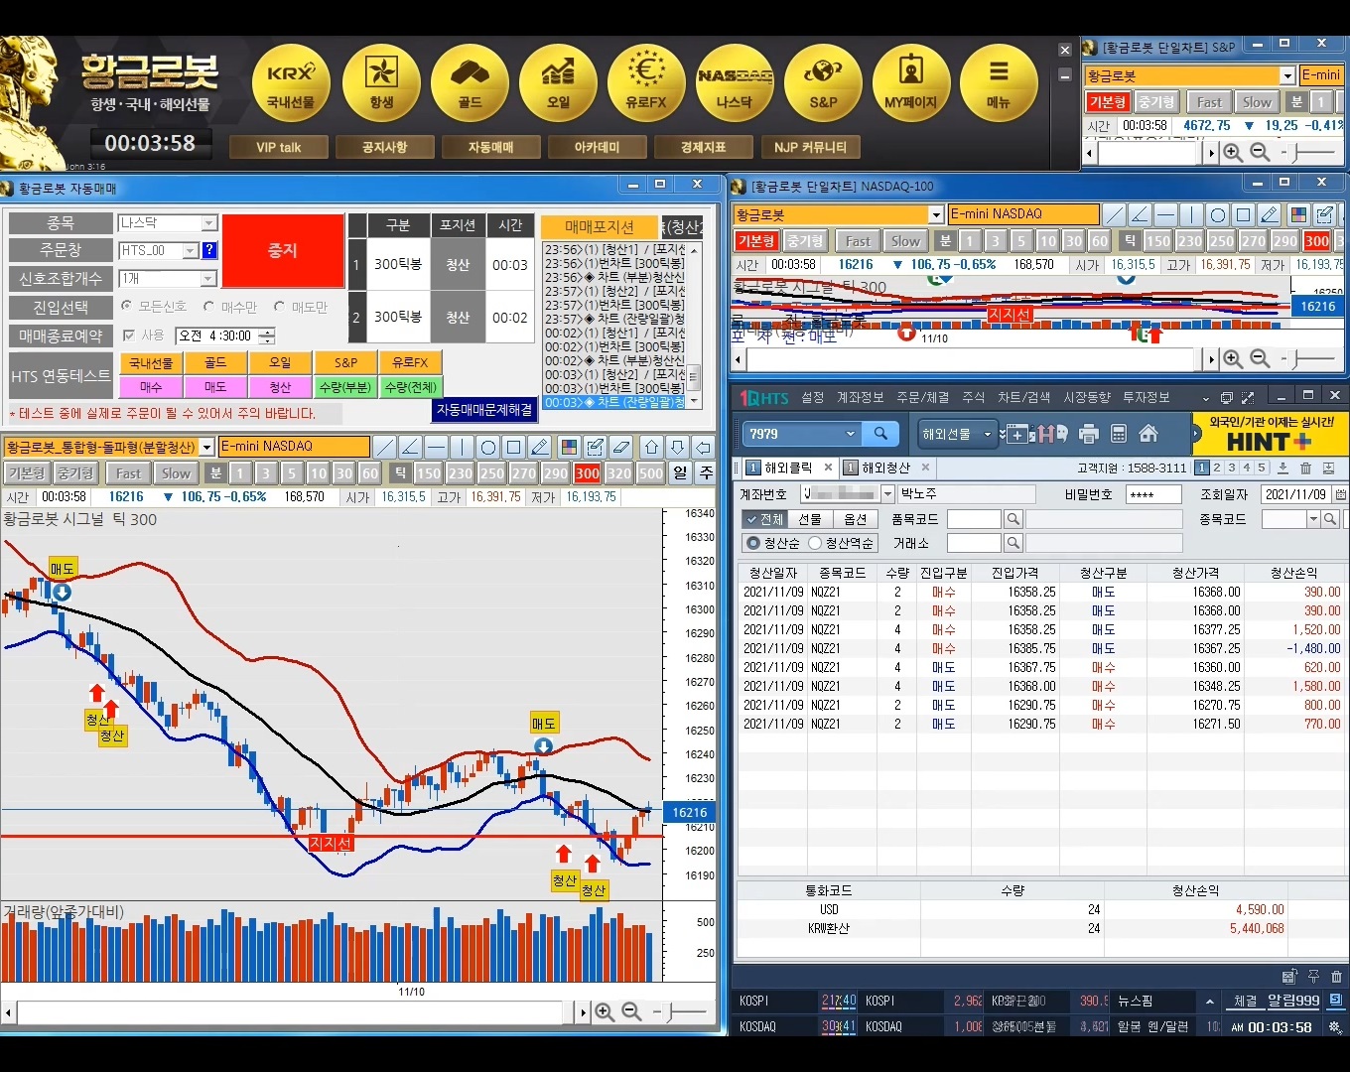Image resolution: width=1350 pixels, height=1072 pixels.
Task: Expand the 종목 나스닥 dropdown
Action: [x=208, y=223]
